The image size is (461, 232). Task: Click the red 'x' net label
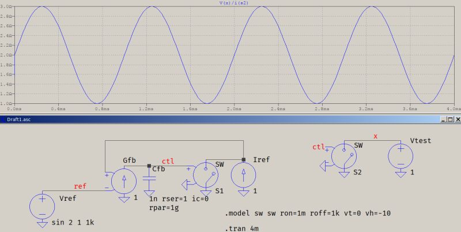376,136
